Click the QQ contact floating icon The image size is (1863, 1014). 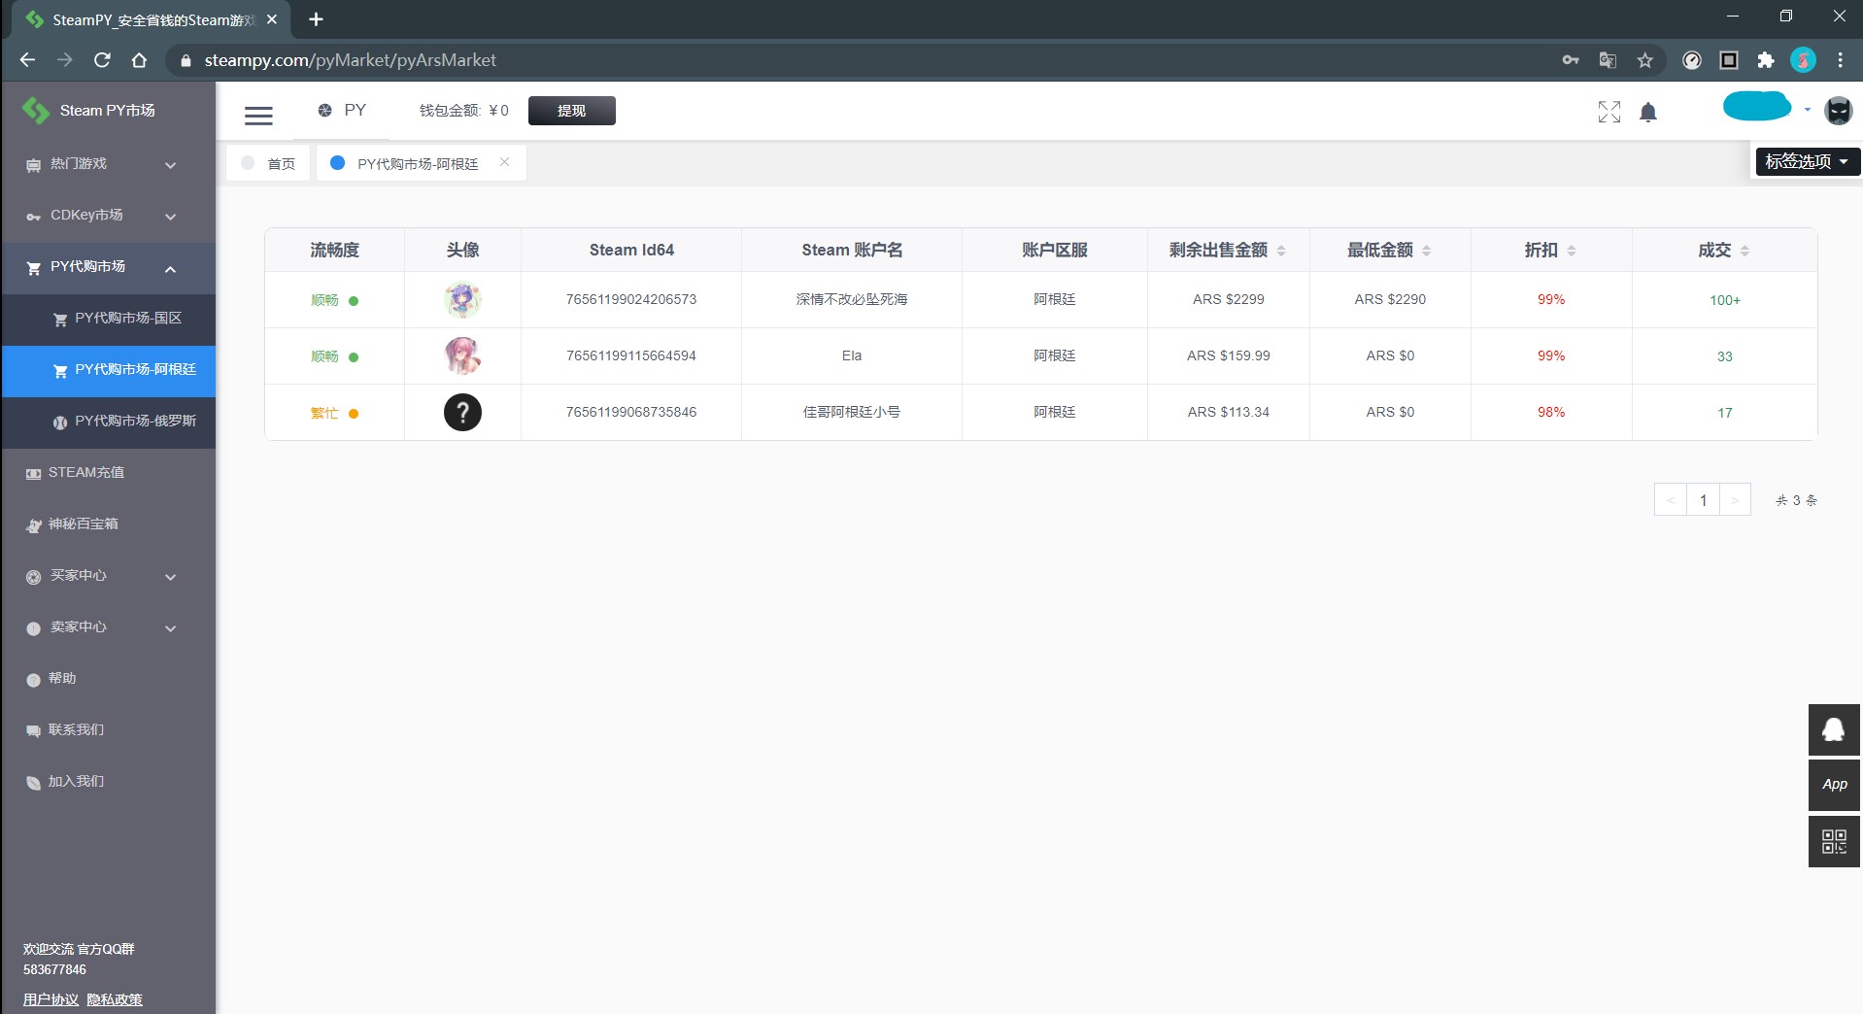click(x=1834, y=729)
